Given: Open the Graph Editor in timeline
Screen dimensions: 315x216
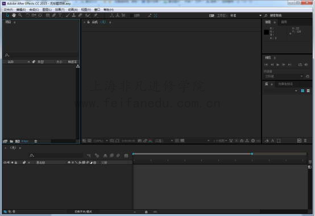Looking at the screenshot, I should (126, 156).
